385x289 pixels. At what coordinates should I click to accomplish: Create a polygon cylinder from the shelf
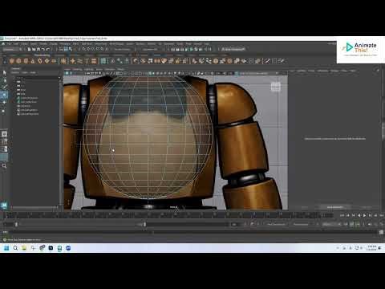(26, 61)
